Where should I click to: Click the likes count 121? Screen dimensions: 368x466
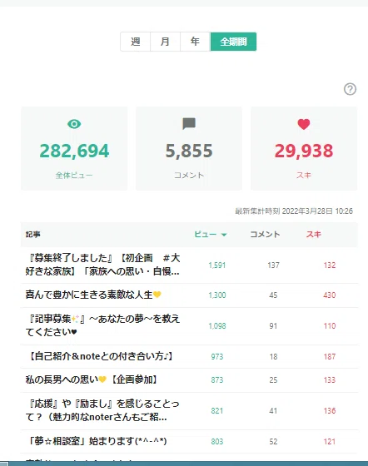pos(330,442)
